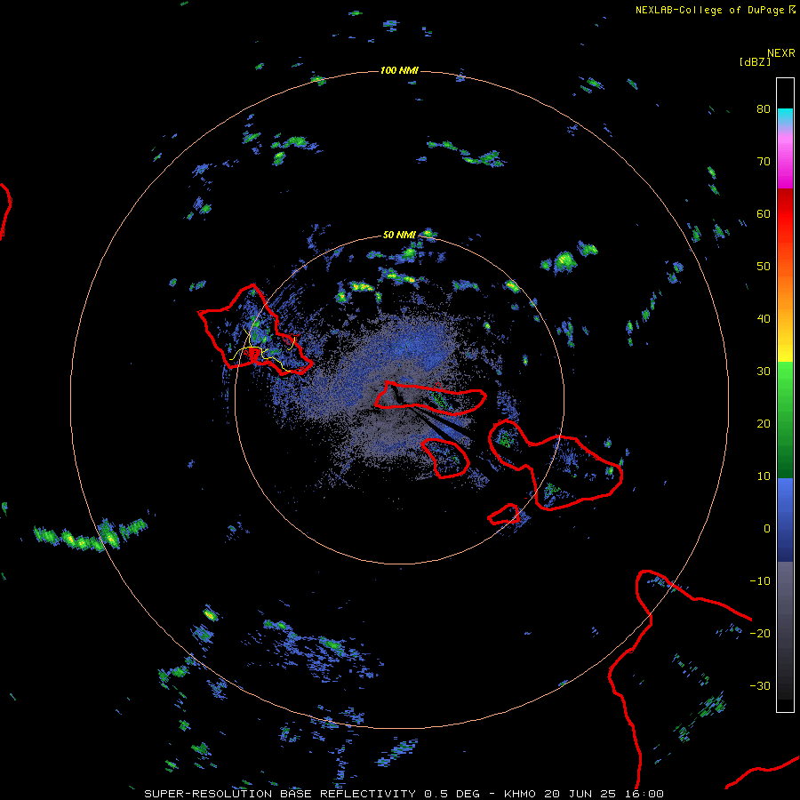Click the -20 value on the dBZ scale
Screen dimensions: 800x800
point(760,634)
